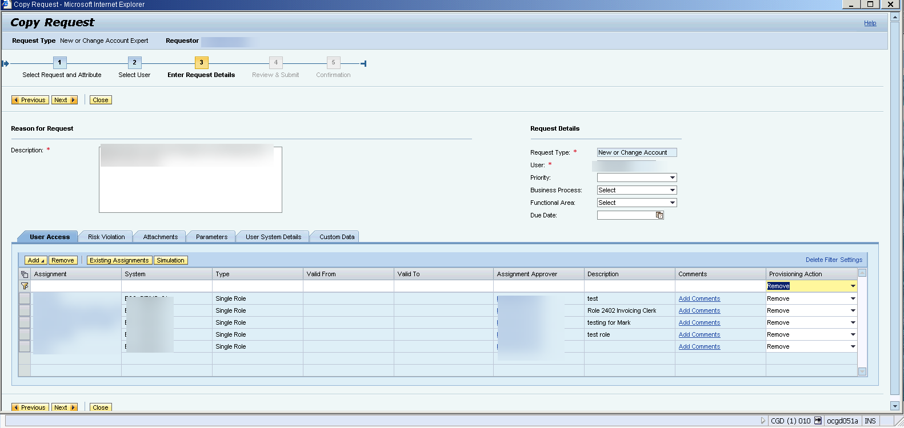Select the row 'test role'
The width and height of the screenshot is (904, 428).
(x=25, y=334)
